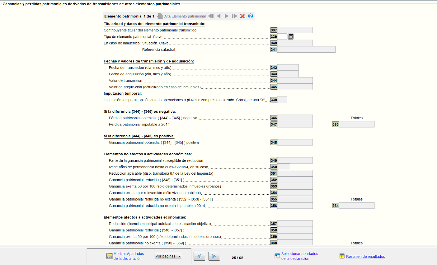Focus field 358 Ganancia patrimonial reducida
This screenshot has height=265, width=437.
[x=295, y=230]
